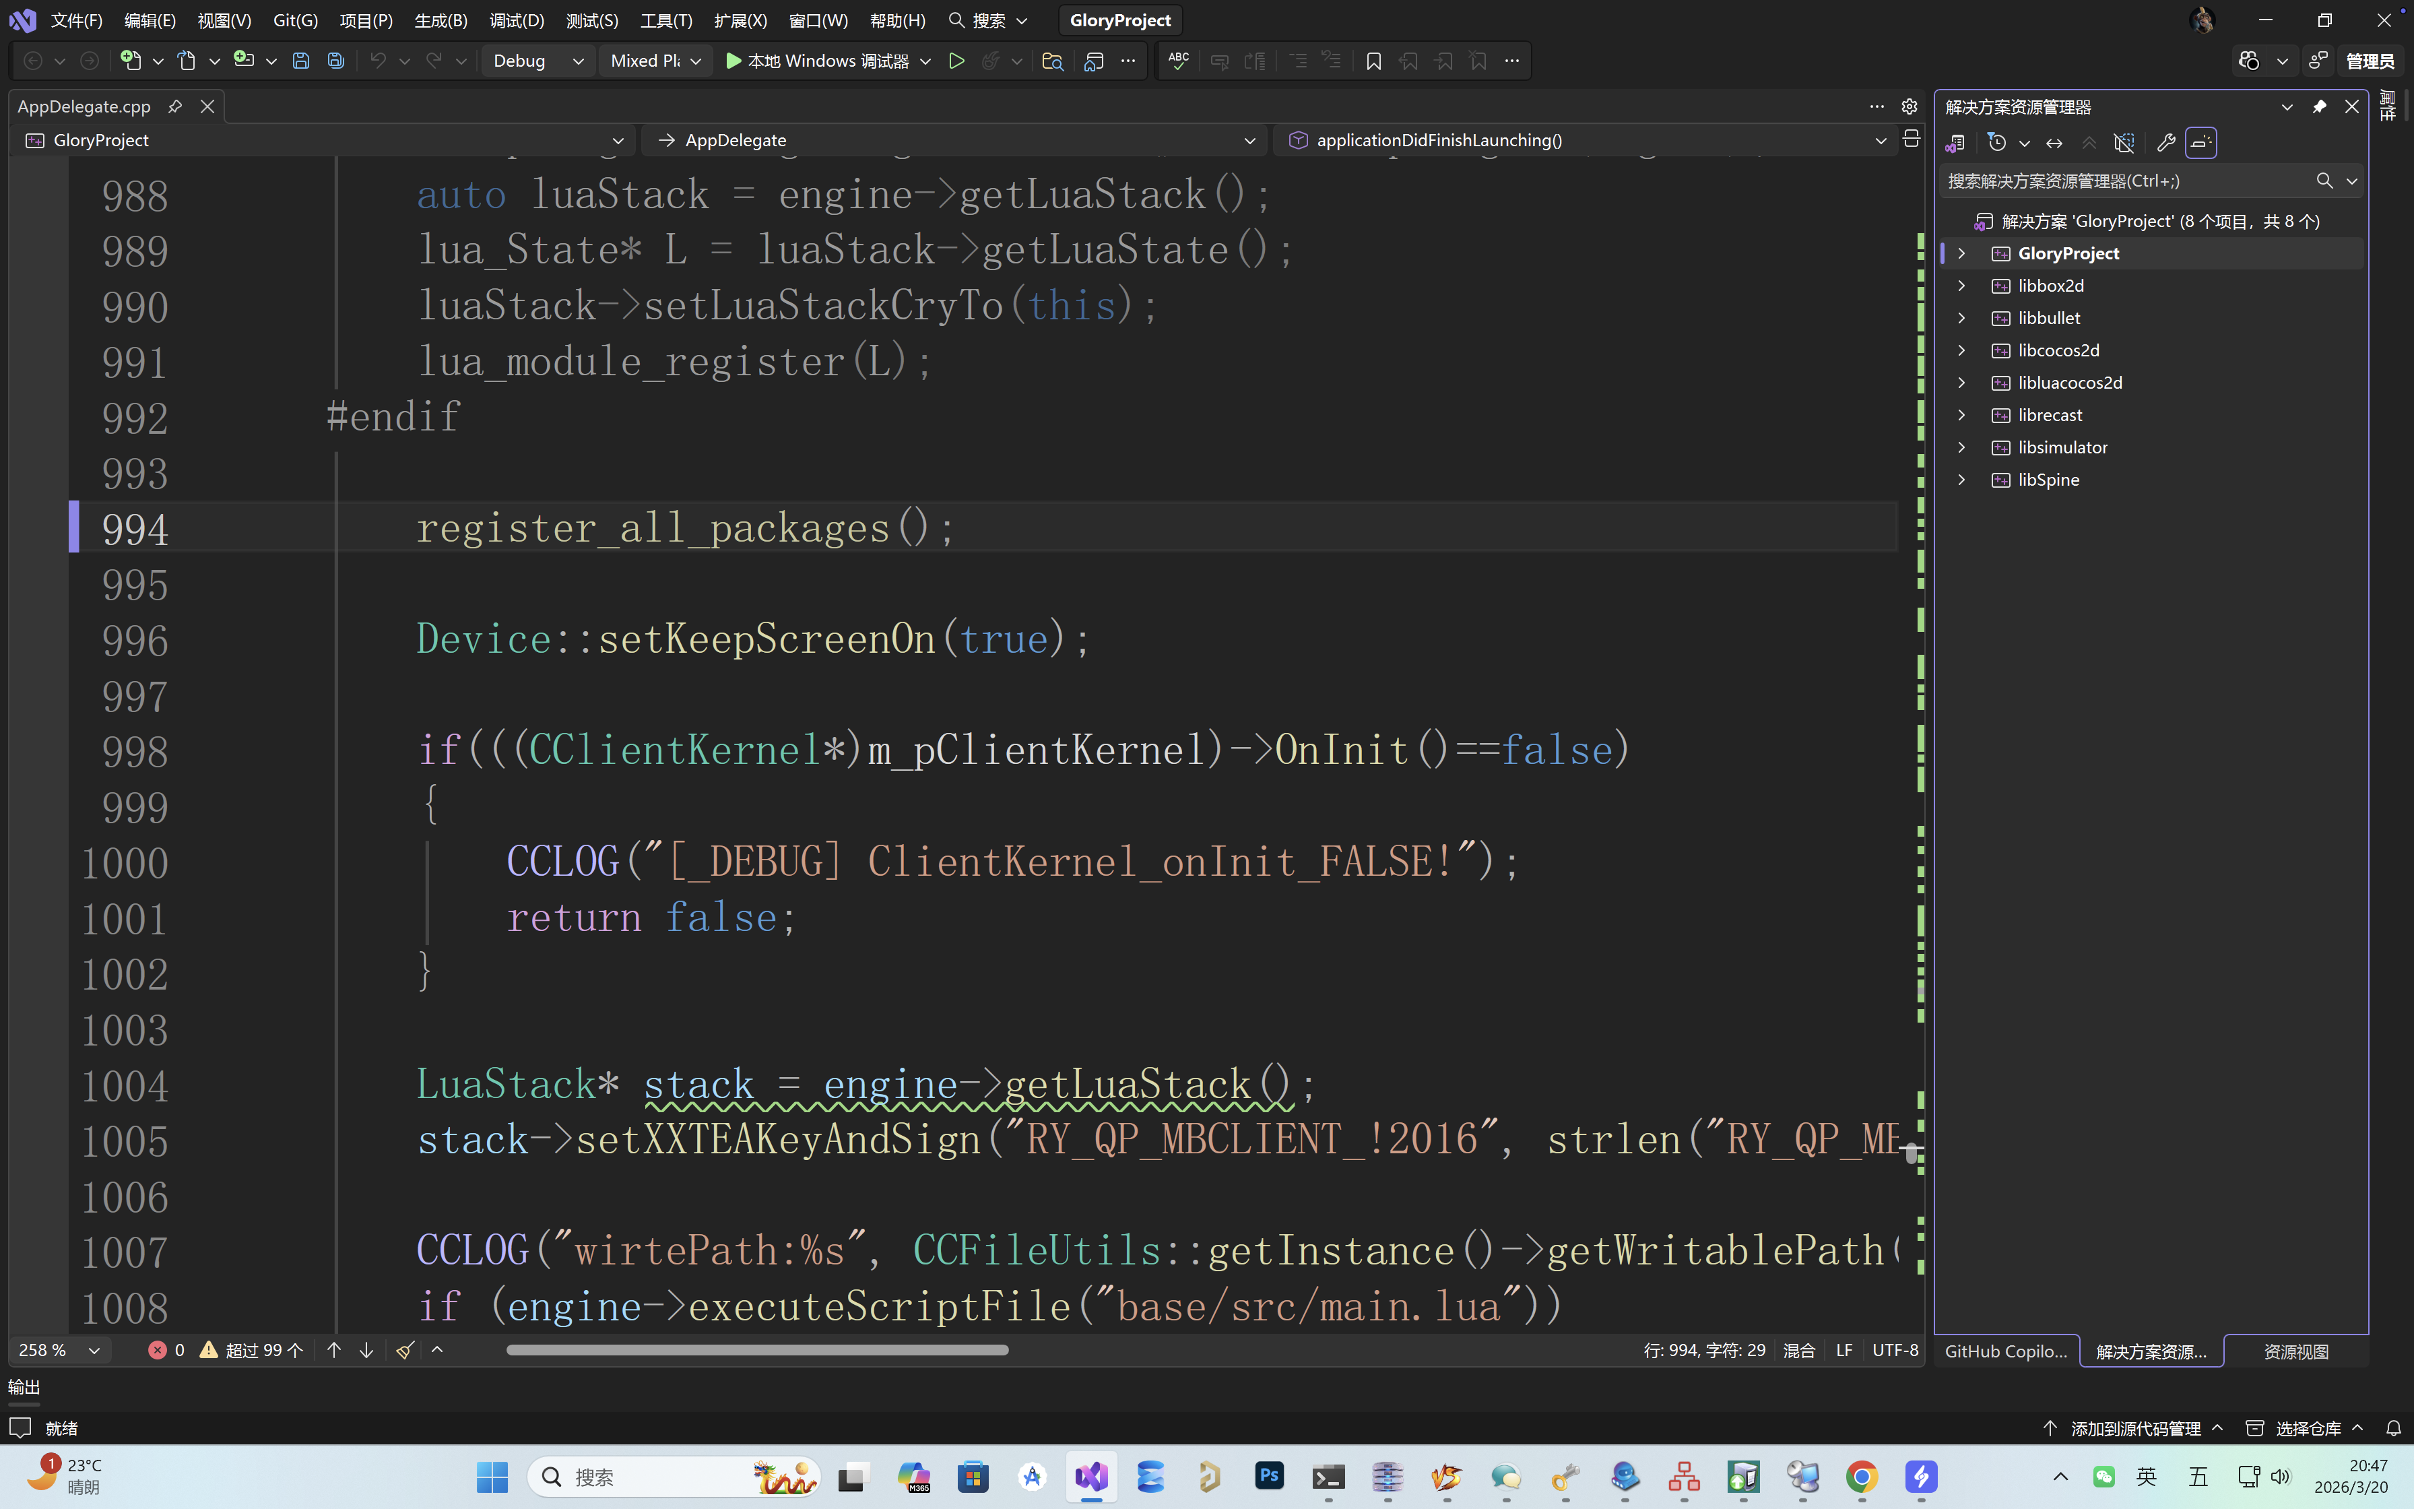Open the 生成(B) menu
This screenshot has height=1509, width=2414.
click(440, 20)
